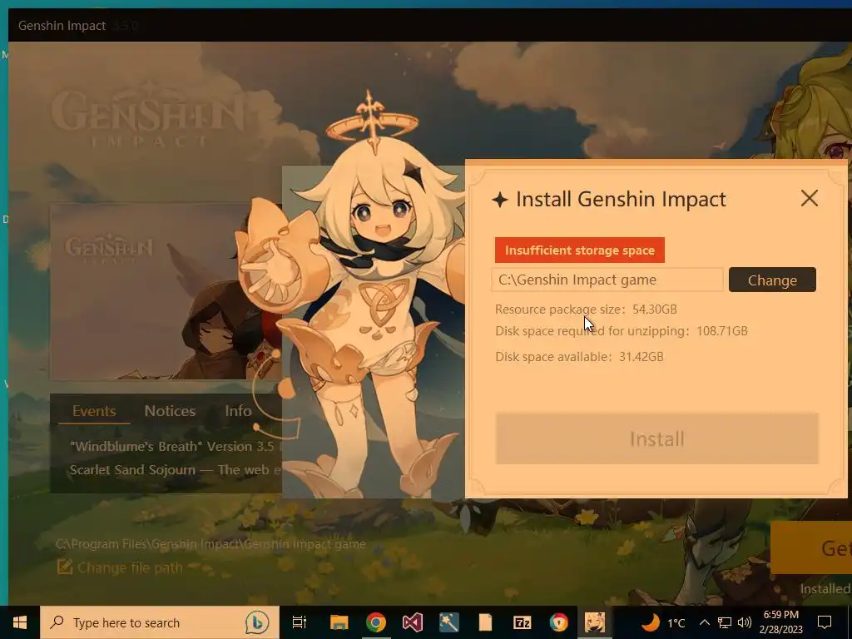Click the Change button for install path
852x639 pixels.
772,280
